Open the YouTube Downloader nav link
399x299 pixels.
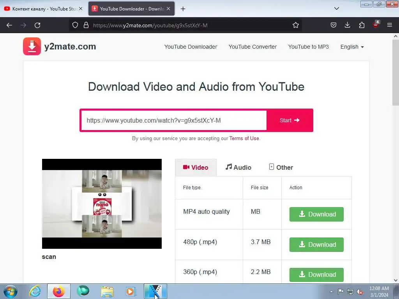click(191, 47)
